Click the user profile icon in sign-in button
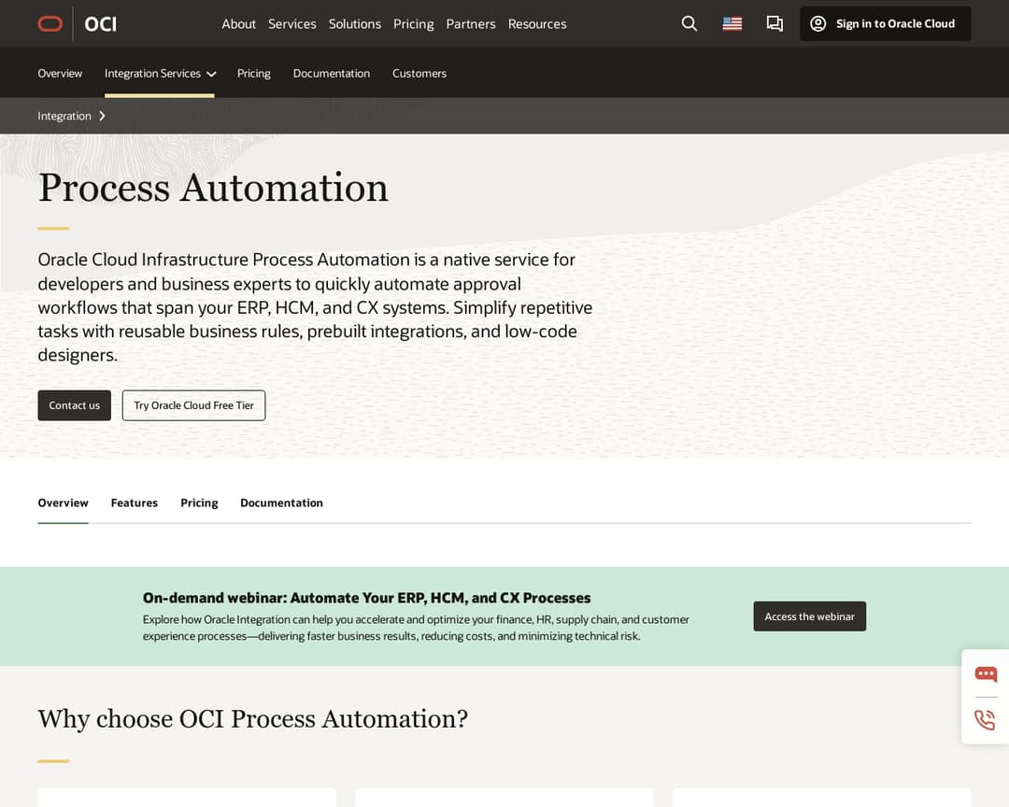 [x=817, y=23]
